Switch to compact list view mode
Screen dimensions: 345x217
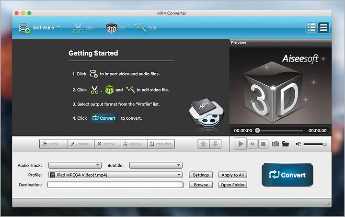(323, 28)
